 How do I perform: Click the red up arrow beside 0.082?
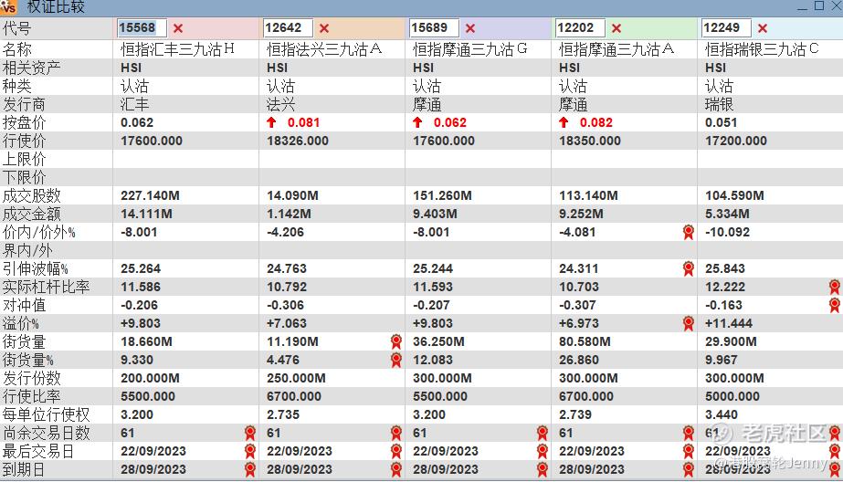tap(564, 122)
